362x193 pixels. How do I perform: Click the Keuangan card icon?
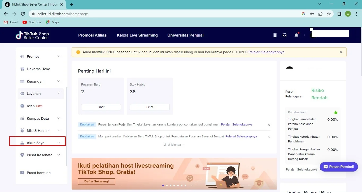(x=22, y=81)
